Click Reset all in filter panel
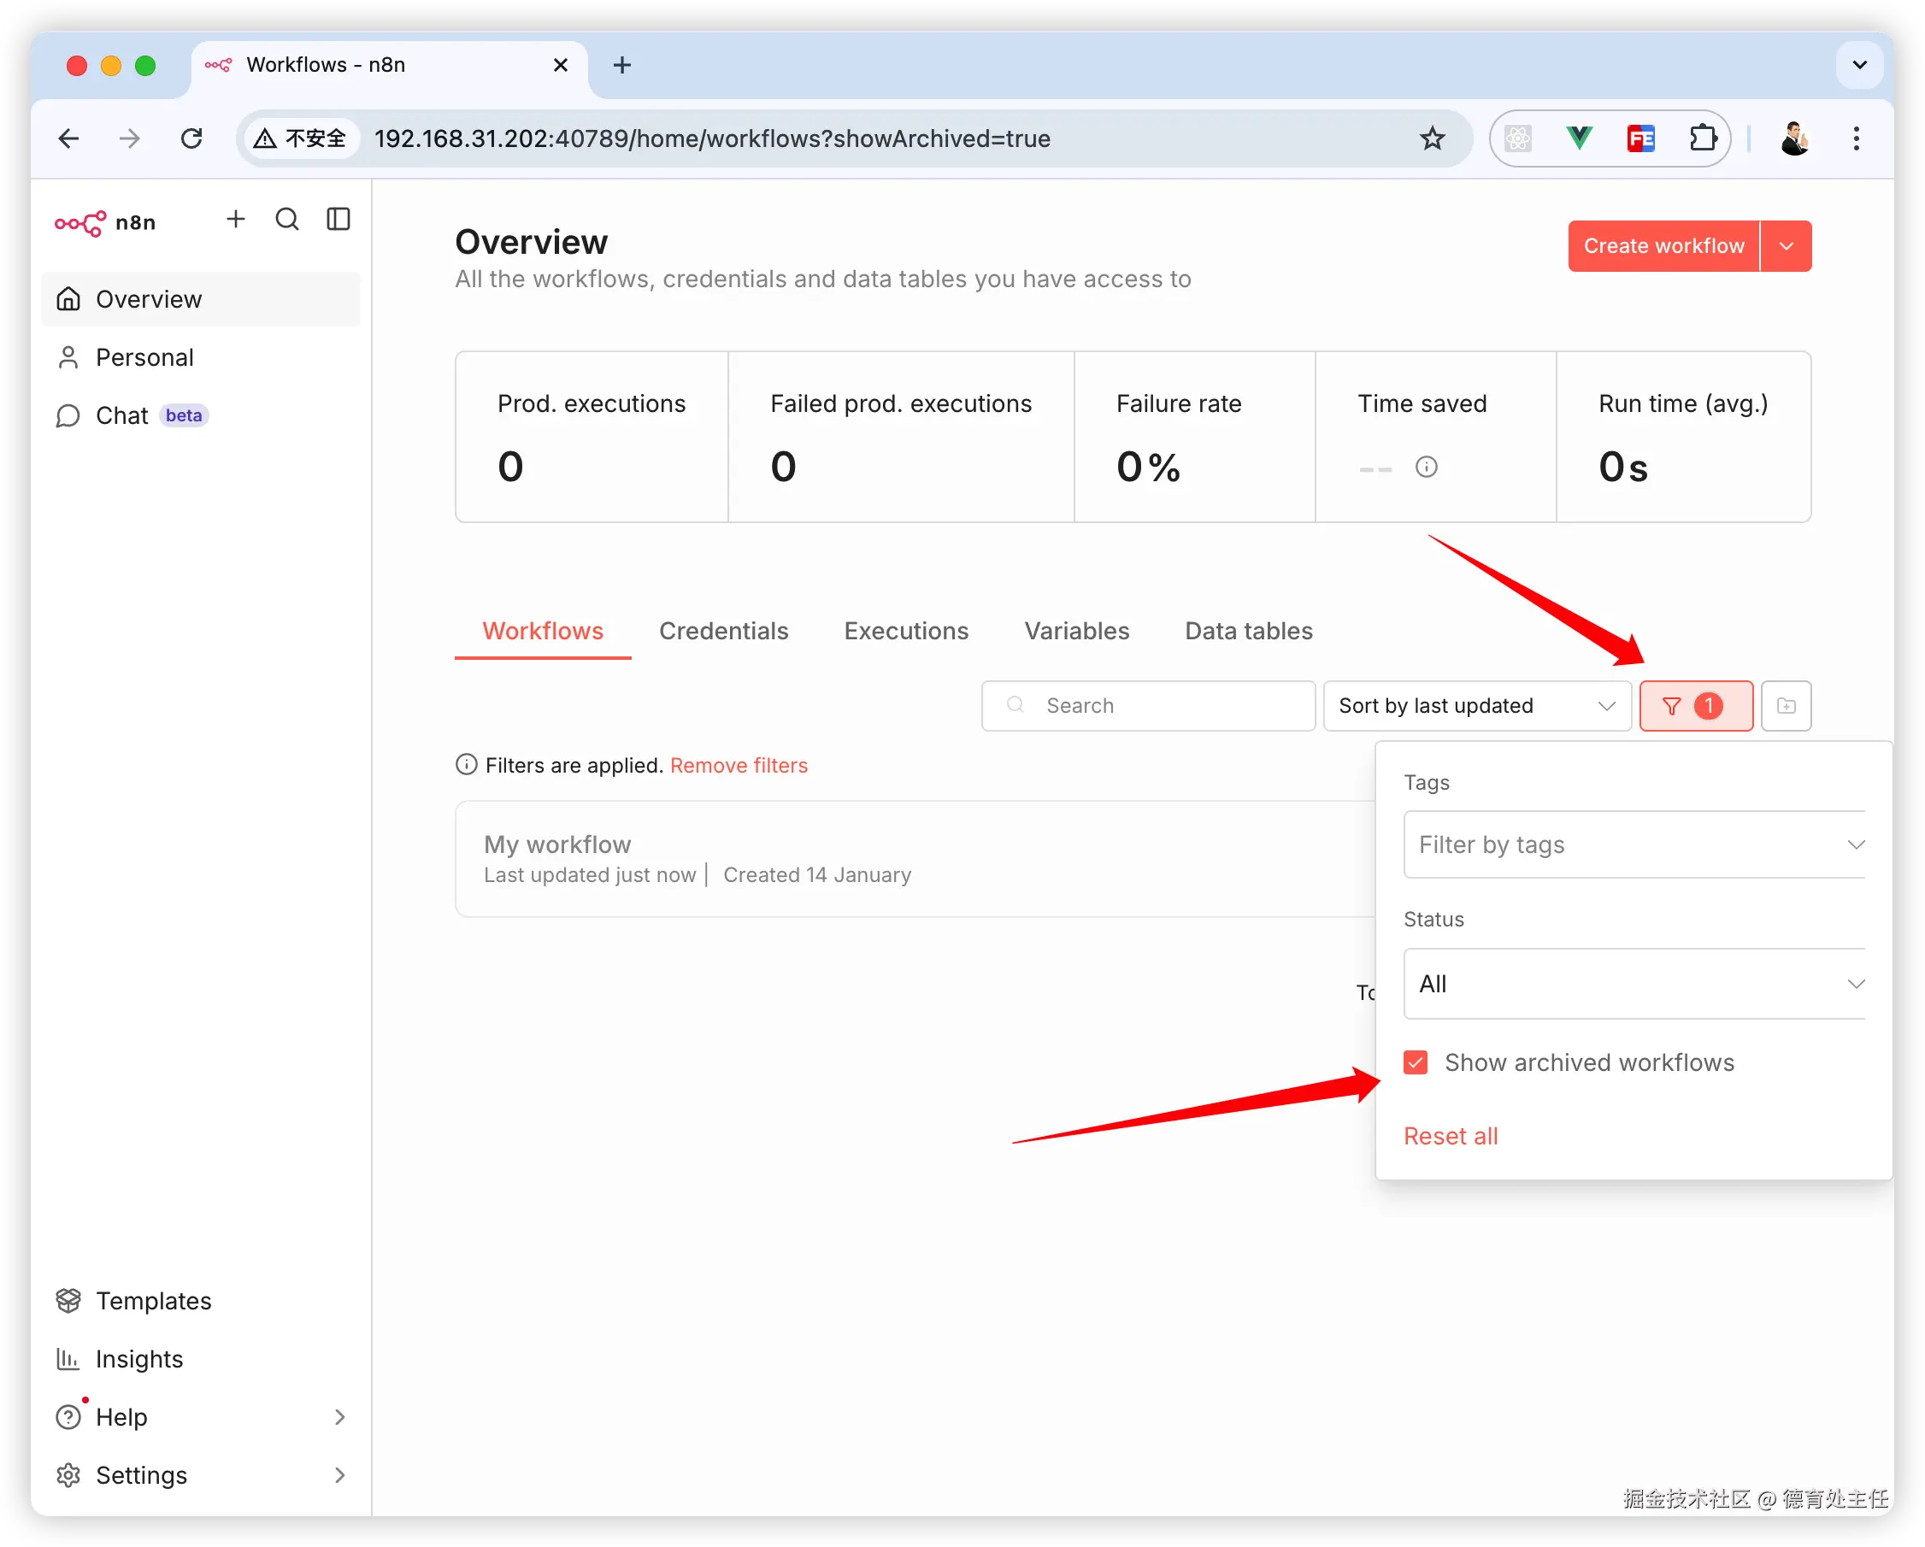 (x=1450, y=1136)
